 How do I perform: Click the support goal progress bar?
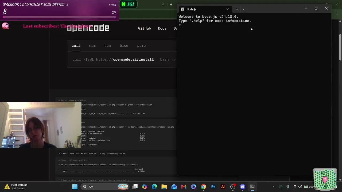60,18
